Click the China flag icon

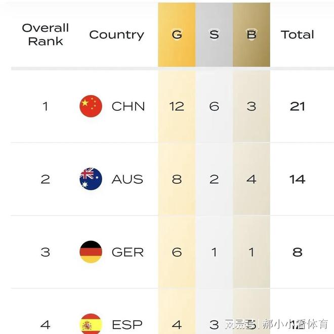pyautogui.click(x=91, y=106)
